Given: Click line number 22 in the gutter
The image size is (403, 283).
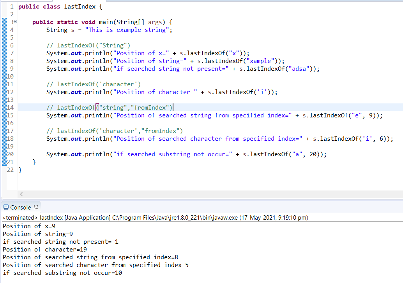Looking at the screenshot, I should tap(10, 170).
